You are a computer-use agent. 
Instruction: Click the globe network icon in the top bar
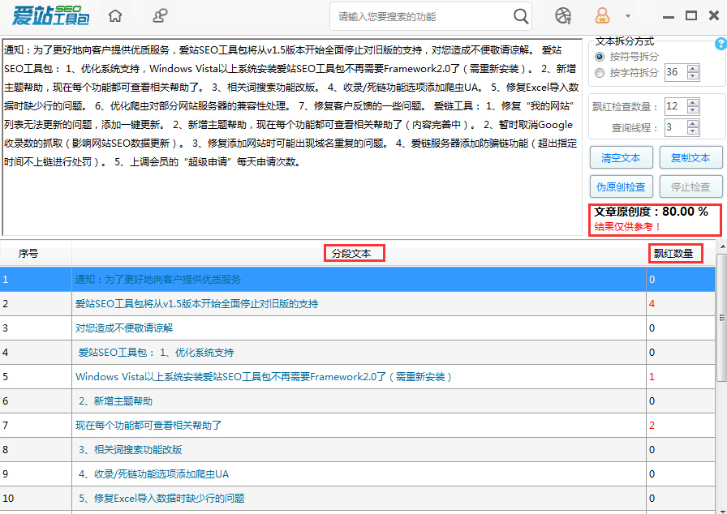tap(562, 15)
